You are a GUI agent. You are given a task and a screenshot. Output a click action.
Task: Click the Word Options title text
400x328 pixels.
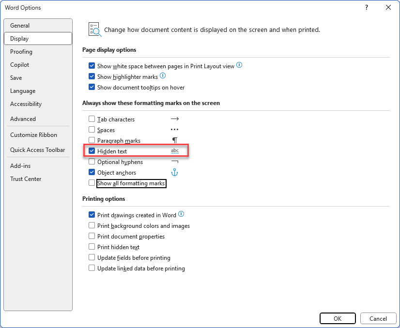(23, 8)
